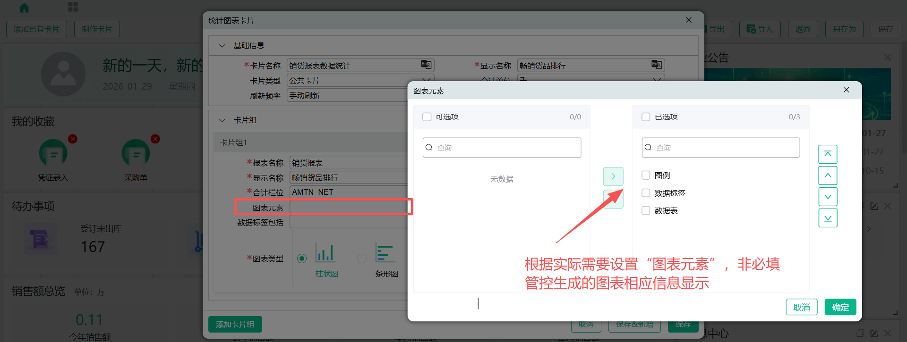Click the move-to-bottom arrow icon
Image resolution: width=907 pixels, height=342 pixels.
(x=828, y=218)
